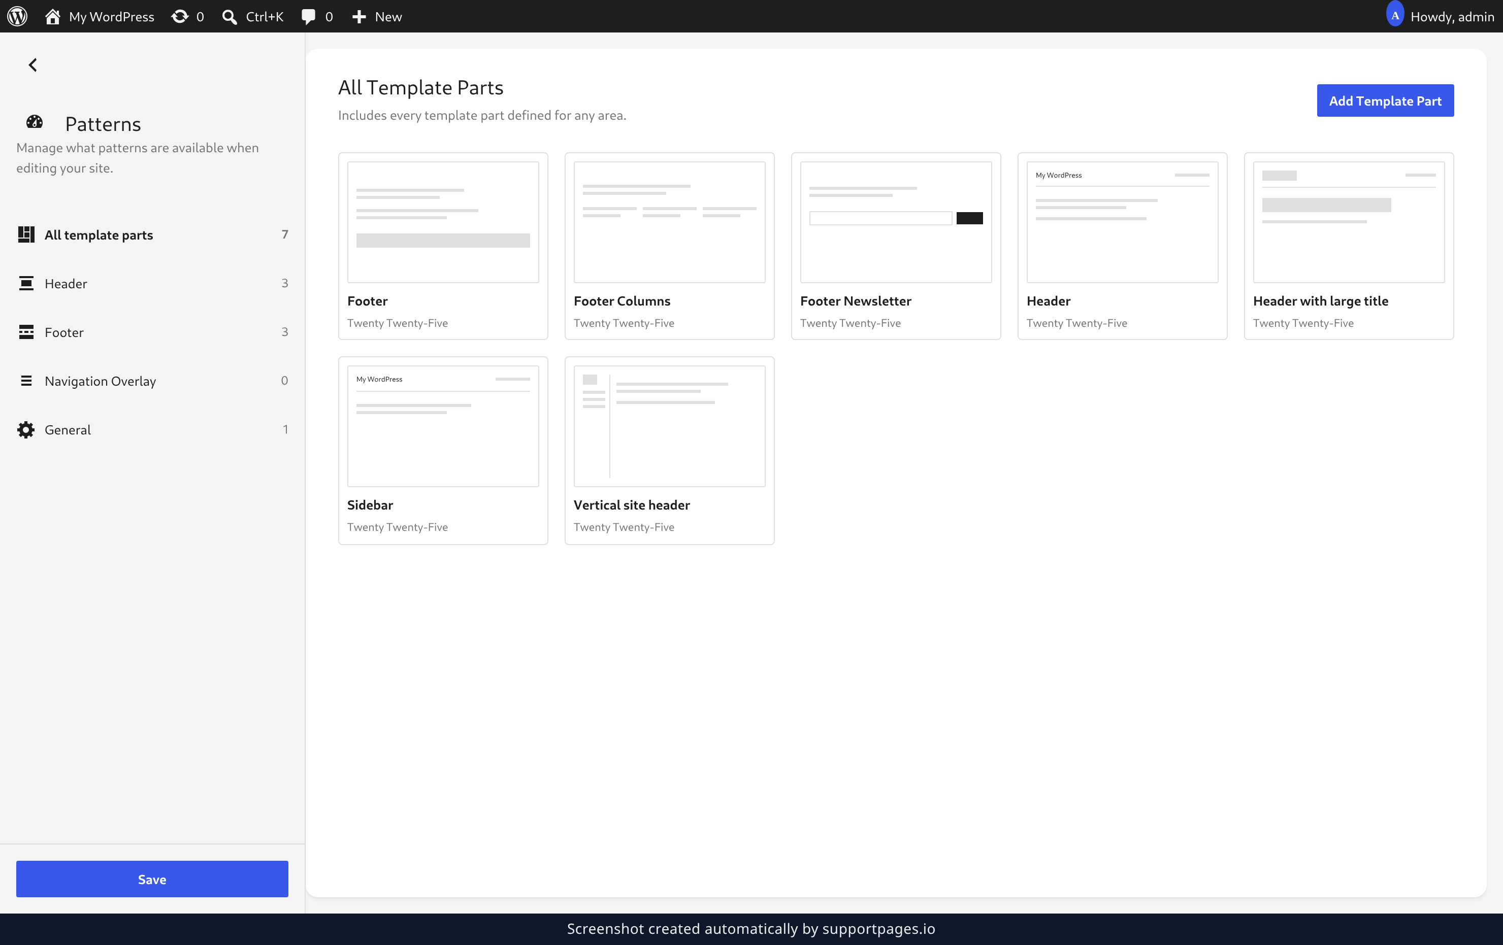
Task: Open Header with large title thumbnail
Action: [1349, 222]
